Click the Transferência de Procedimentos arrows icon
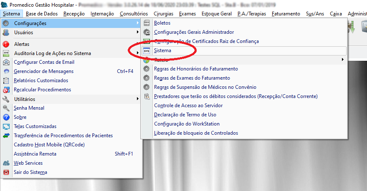The height and width of the screenshot is (191, 367). 6,136
